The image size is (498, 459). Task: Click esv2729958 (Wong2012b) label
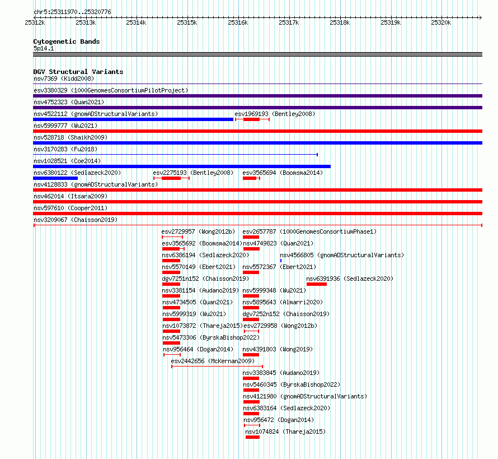pos(280,326)
